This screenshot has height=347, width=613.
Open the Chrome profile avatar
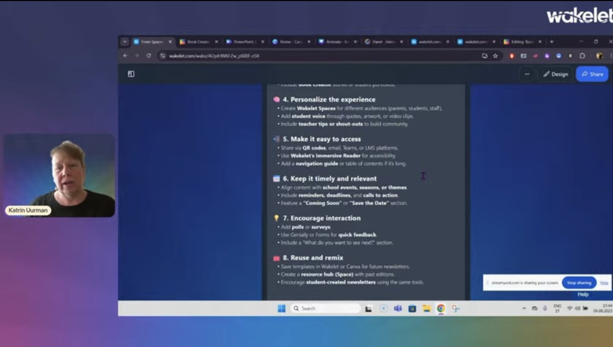tap(600, 56)
